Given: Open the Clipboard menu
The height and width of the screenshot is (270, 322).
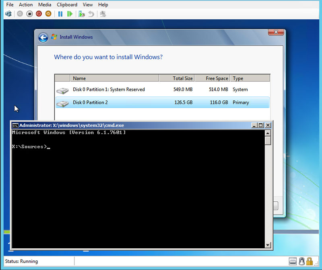Looking at the screenshot, I should click(x=67, y=4).
